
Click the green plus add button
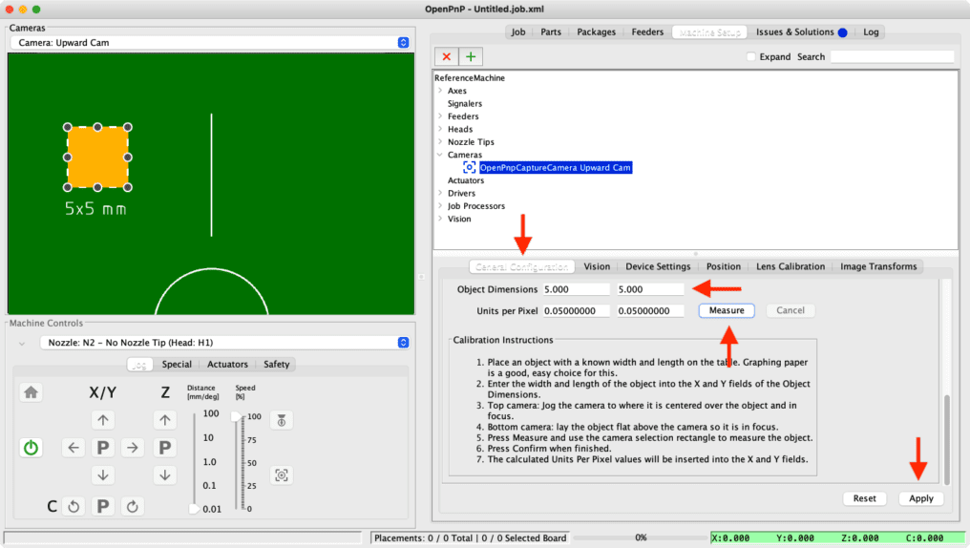[471, 57]
